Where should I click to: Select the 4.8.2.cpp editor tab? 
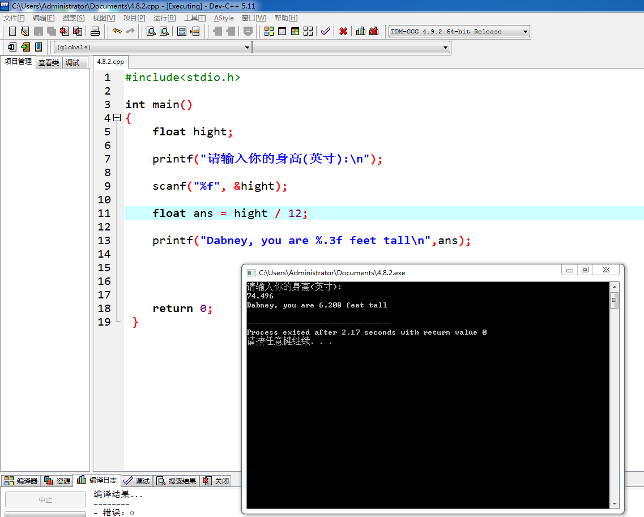(110, 62)
